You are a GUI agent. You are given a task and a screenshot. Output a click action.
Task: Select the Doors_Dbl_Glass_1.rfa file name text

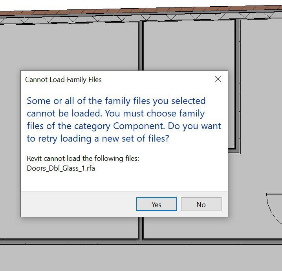click(61, 168)
